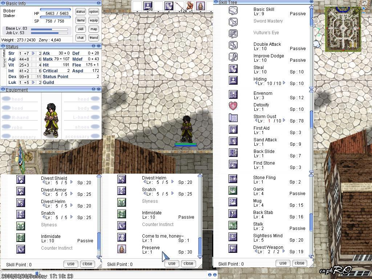
Task: Decrease Storm Gust level with left arrow
Action: pos(256,121)
